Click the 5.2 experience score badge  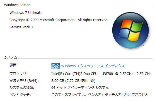(x=56, y=66)
